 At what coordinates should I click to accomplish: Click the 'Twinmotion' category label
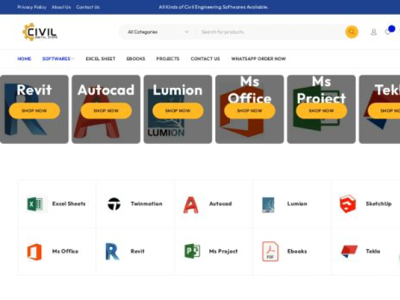tap(147, 204)
